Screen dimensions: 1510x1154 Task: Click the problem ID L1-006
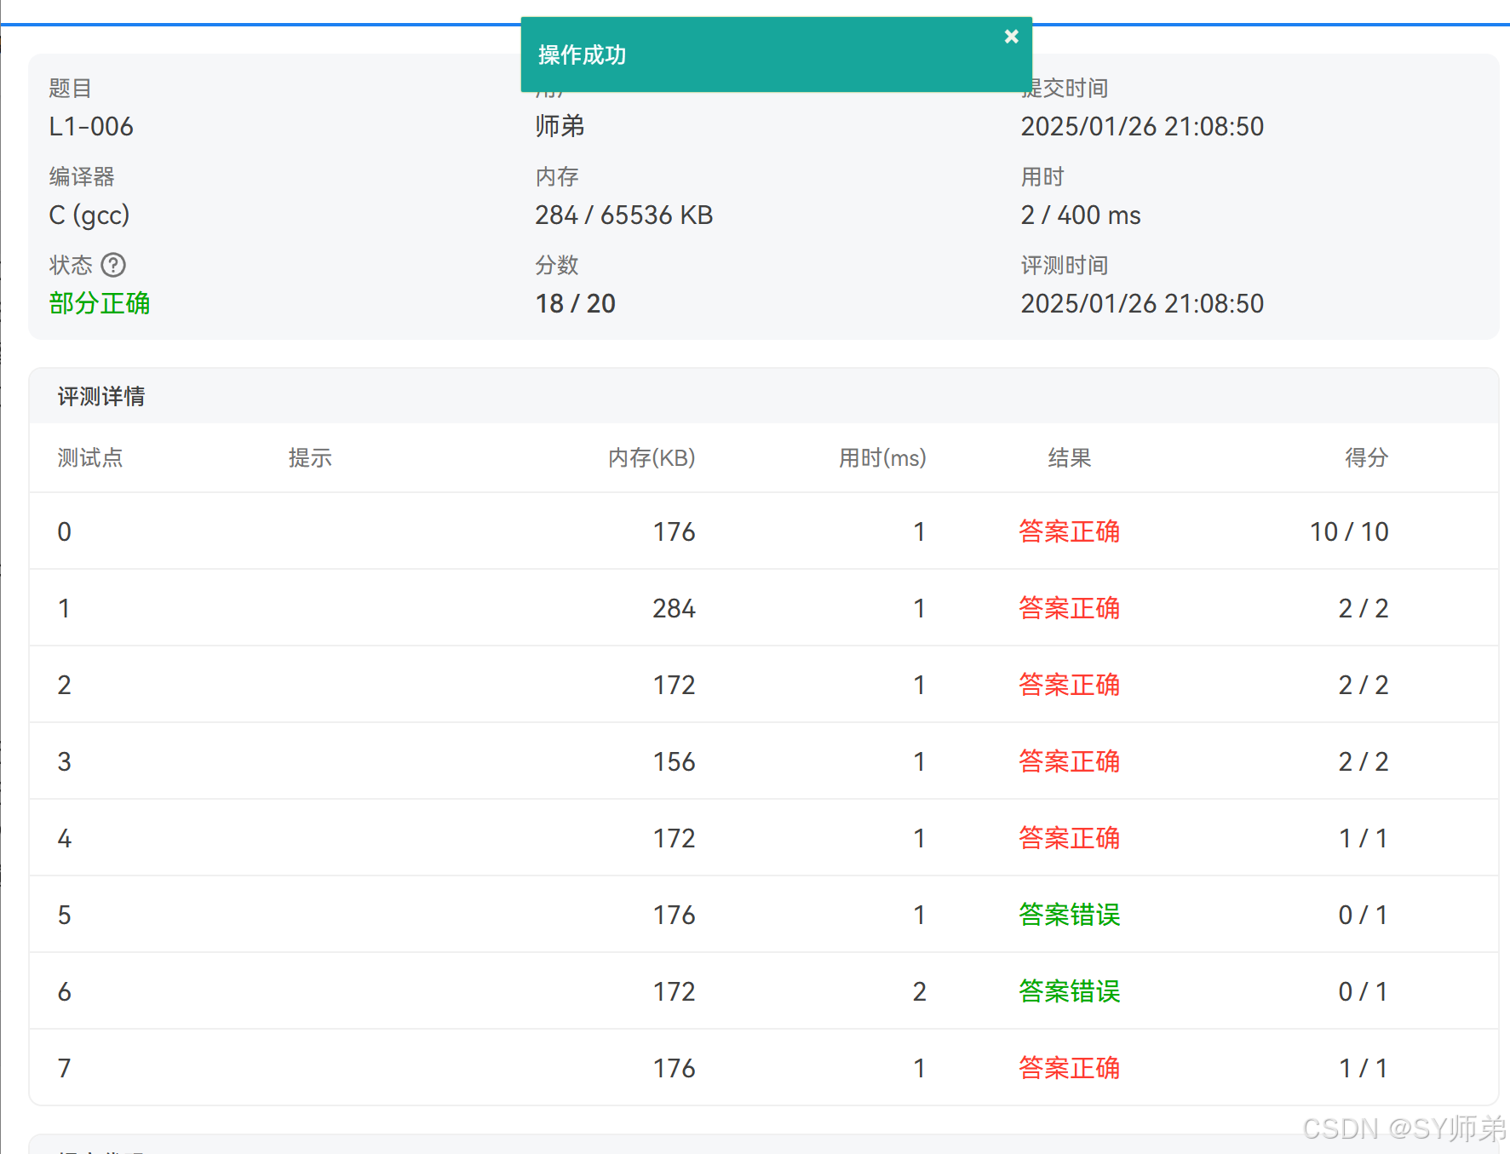tap(91, 127)
